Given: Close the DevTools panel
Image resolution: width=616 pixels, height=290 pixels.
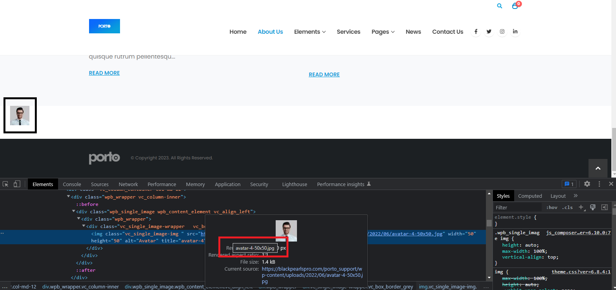Looking at the screenshot, I should pos(611,184).
